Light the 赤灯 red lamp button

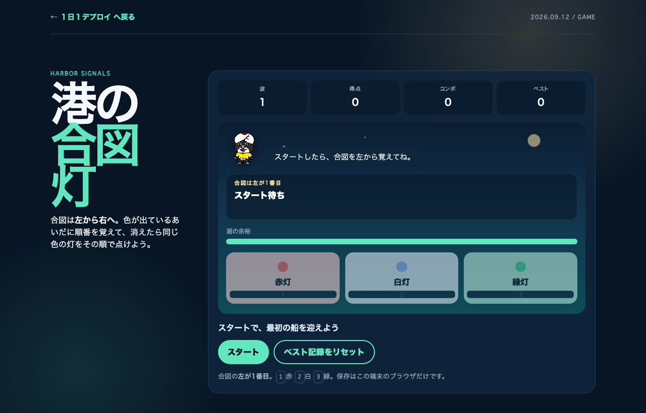tap(283, 278)
